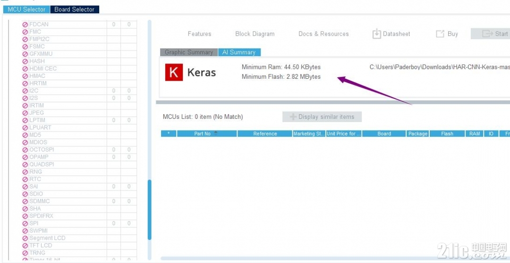The width and height of the screenshot is (510, 263).
Task: Select the I2S peripheral row label
Action: tap(34, 98)
